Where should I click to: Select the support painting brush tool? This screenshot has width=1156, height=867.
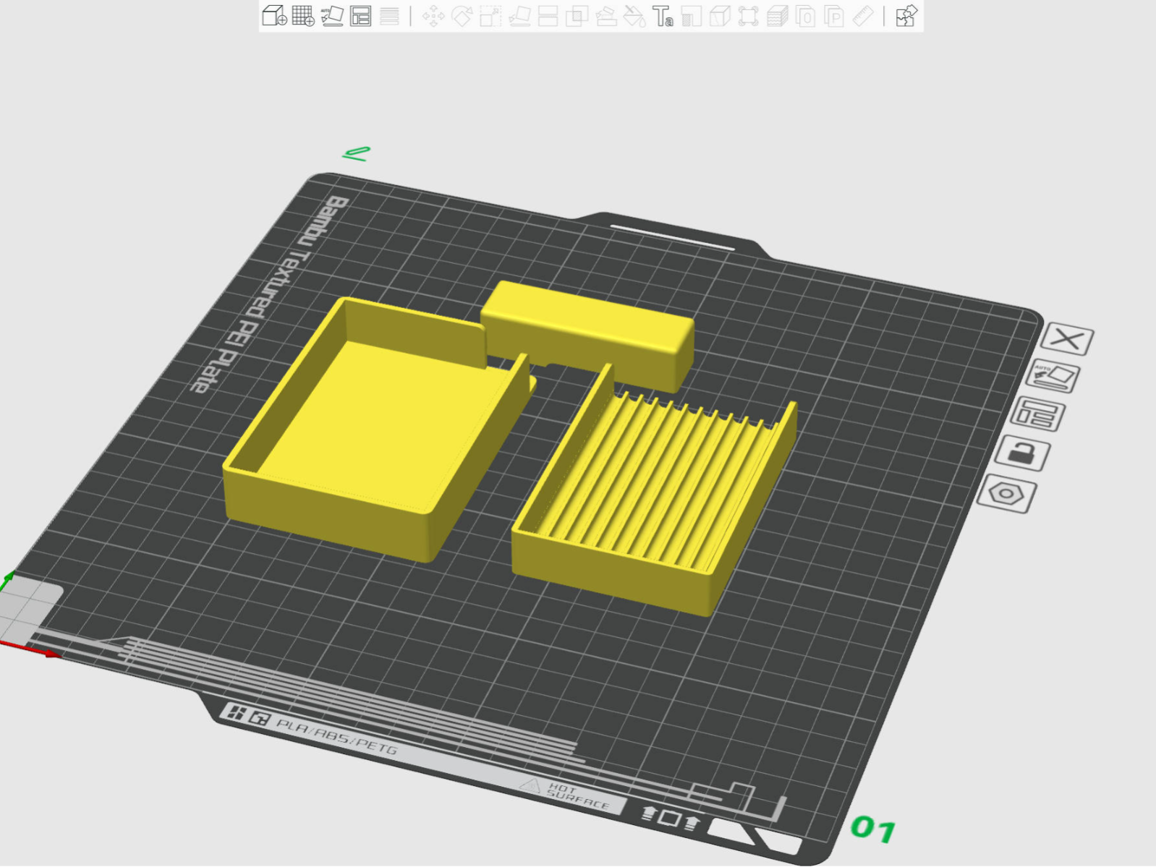(606, 16)
